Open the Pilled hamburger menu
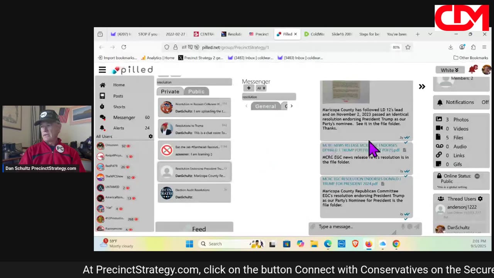This screenshot has width=494, height=278. tap(102, 70)
